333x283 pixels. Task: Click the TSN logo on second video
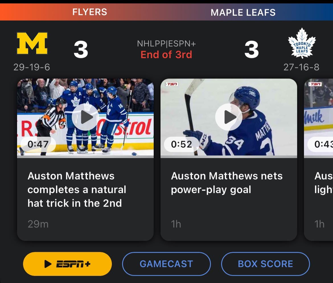click(172, 84)
